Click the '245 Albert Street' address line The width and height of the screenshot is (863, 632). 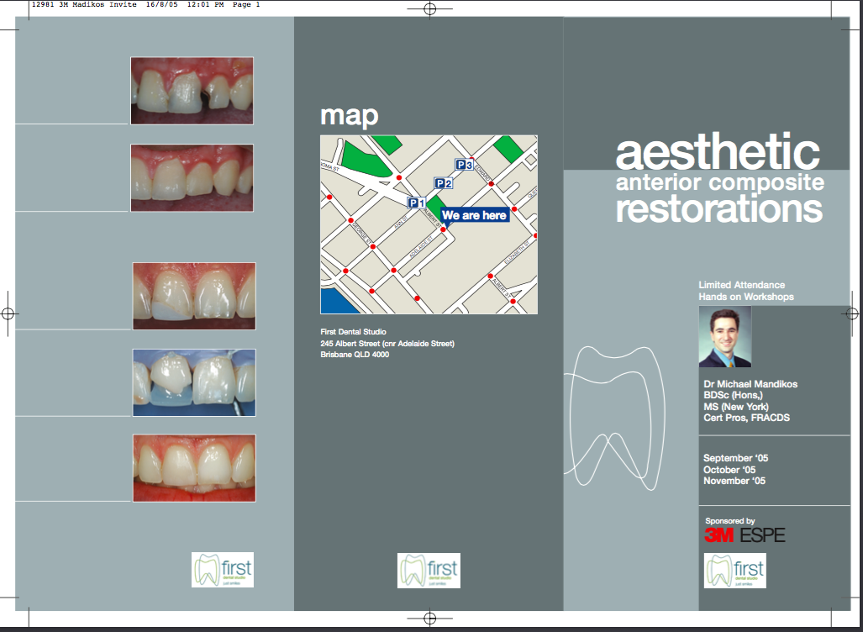(387, 344)
